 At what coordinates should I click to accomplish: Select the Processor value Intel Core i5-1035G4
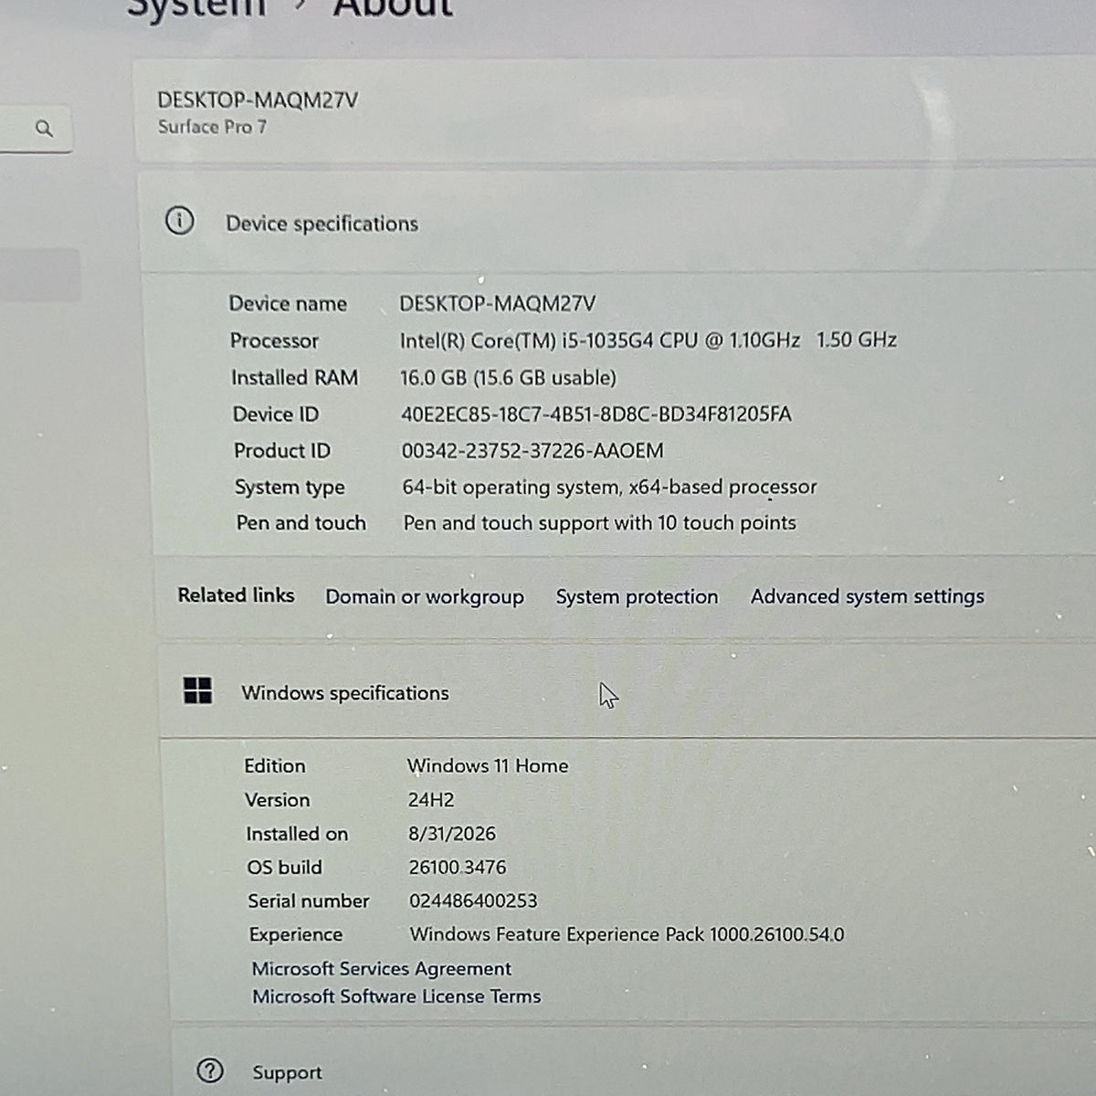648,340
